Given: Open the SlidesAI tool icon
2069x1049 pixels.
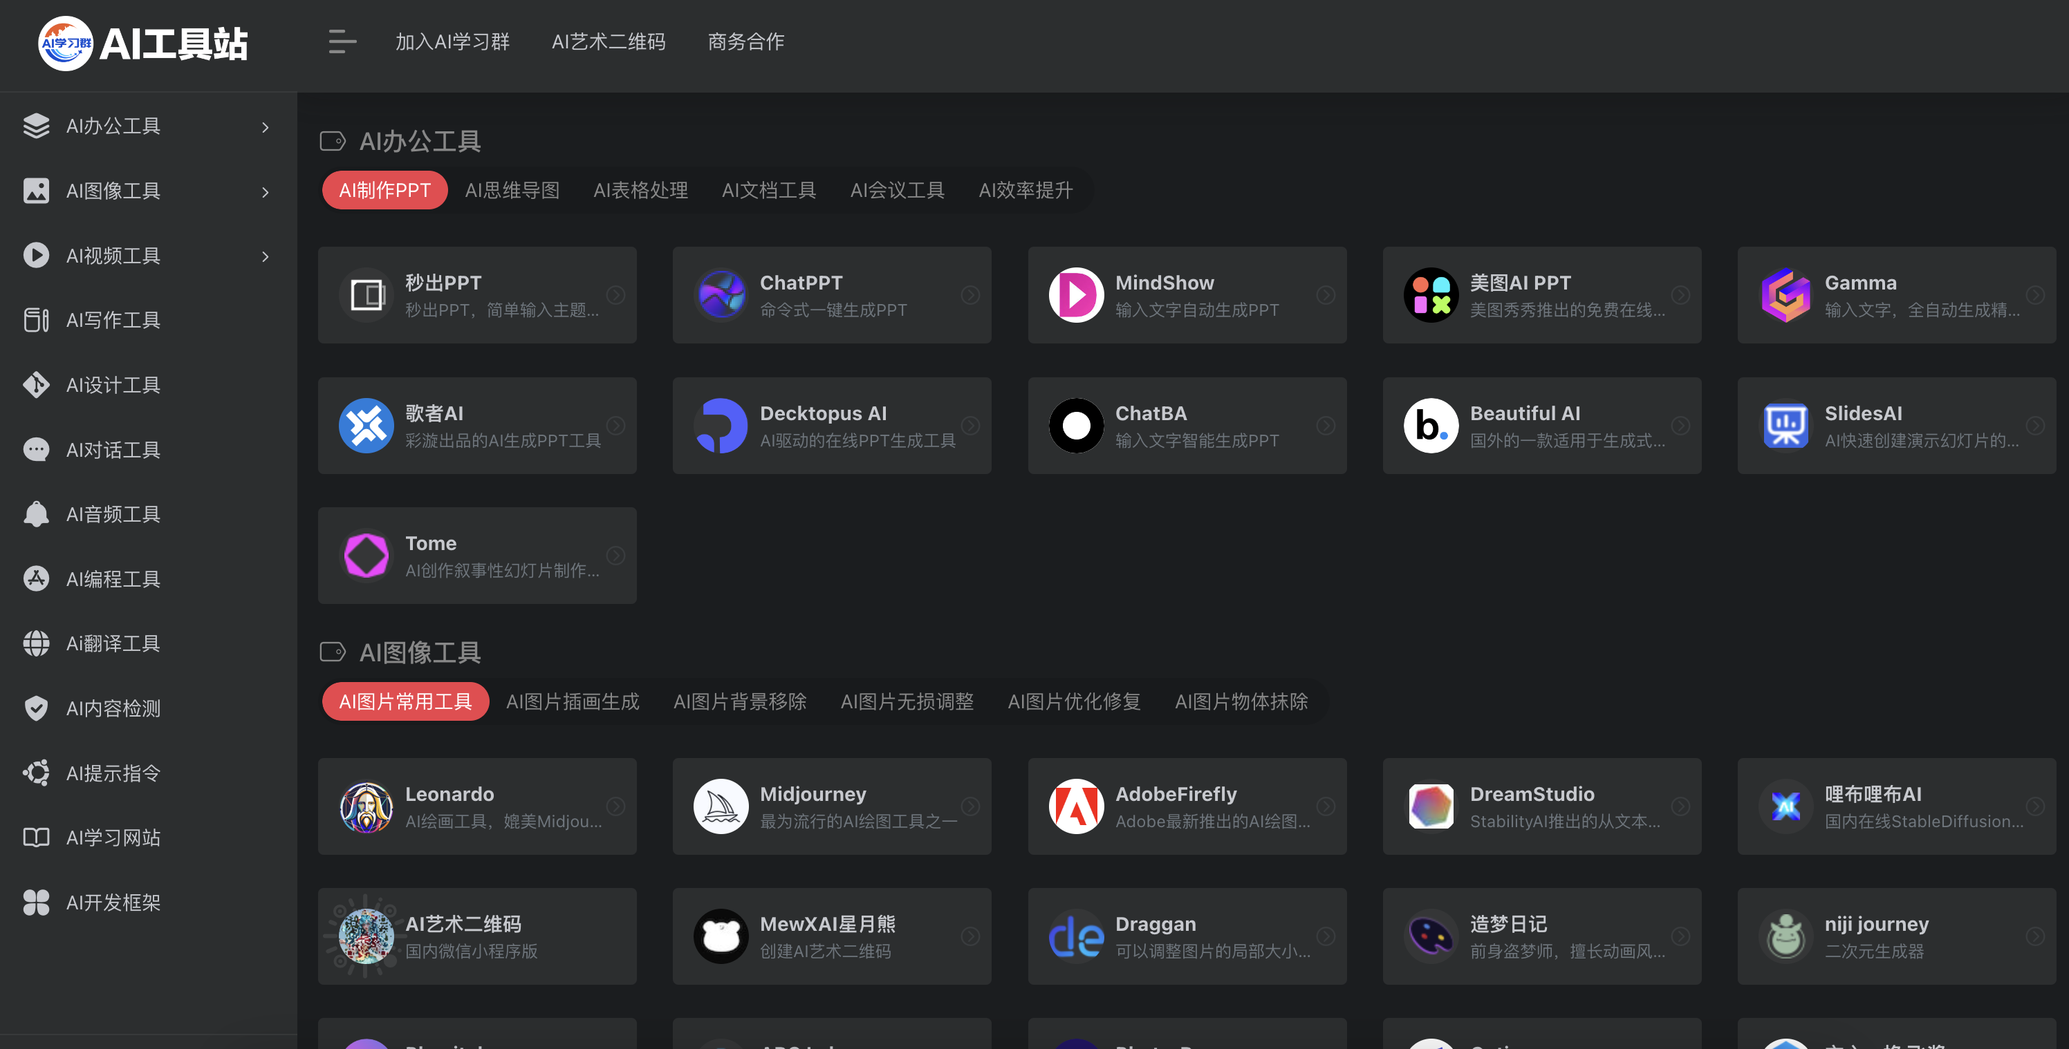Looking at the screenshot, I should (1786, 426).
